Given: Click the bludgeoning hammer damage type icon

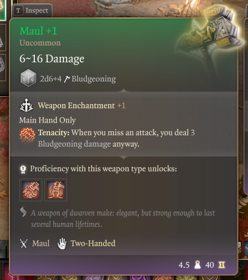Looking at the screenshot, I should (x=67, y=79).
